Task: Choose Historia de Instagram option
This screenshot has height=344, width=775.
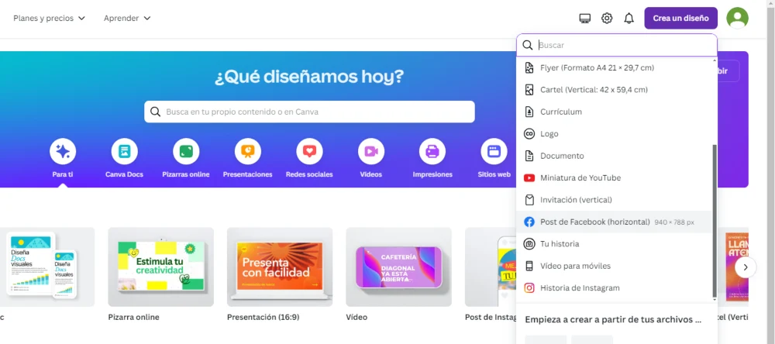Action: point(613,287)
